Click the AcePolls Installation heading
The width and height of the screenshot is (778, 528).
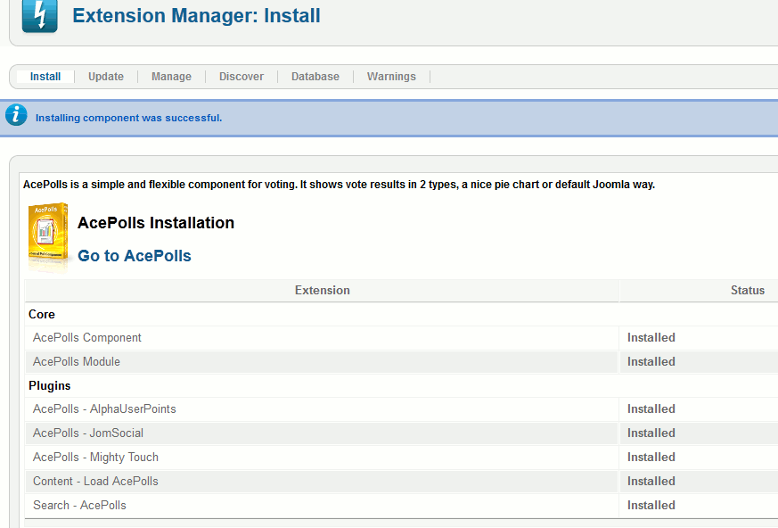(156, 223)
